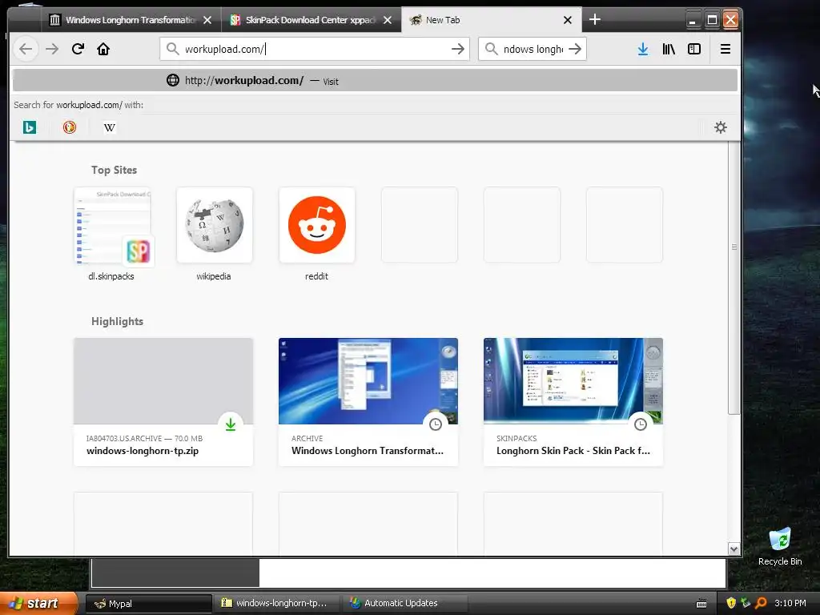Screen dimensions: 820x615
Task: Select windows-longhorn-tp taskbar button
Action: coord(276,604)
